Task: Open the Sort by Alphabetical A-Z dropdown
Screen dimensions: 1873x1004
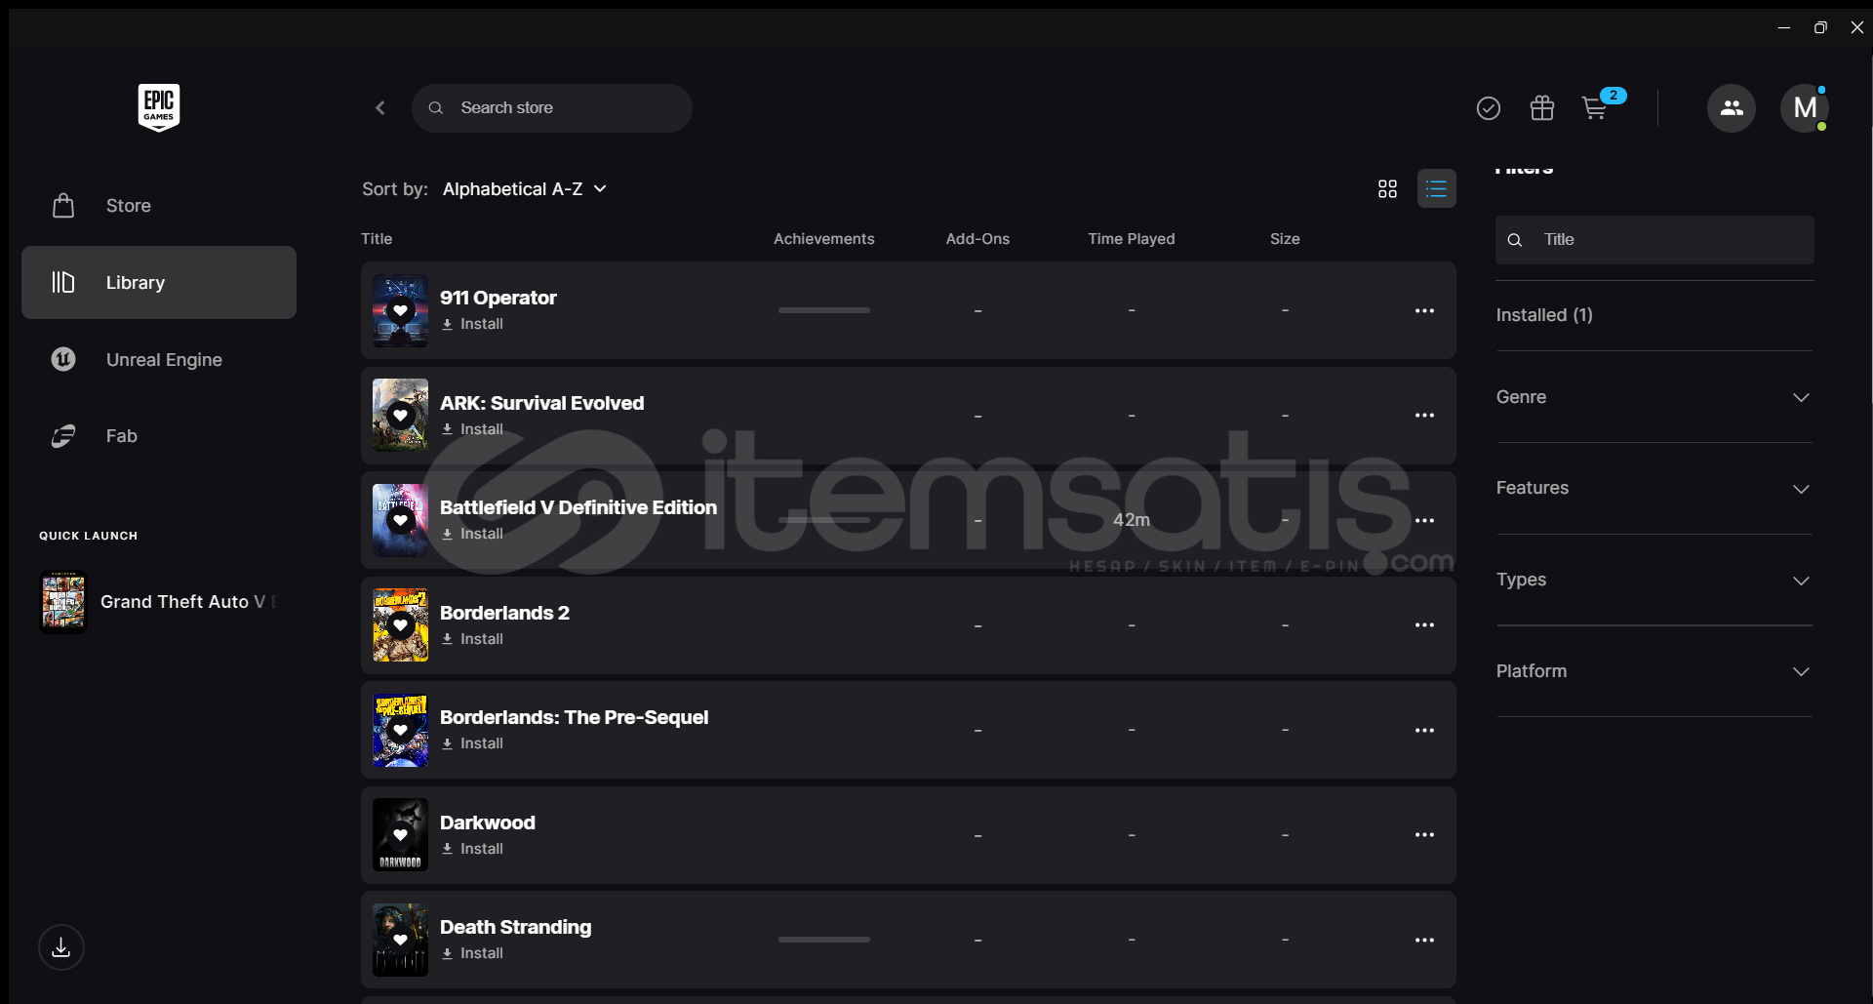Action: tap(524, 189)
